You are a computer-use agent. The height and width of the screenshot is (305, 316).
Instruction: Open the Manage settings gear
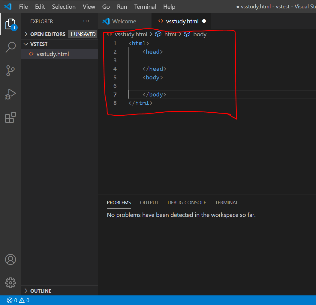pyautogui.click(x=11, y=283)
